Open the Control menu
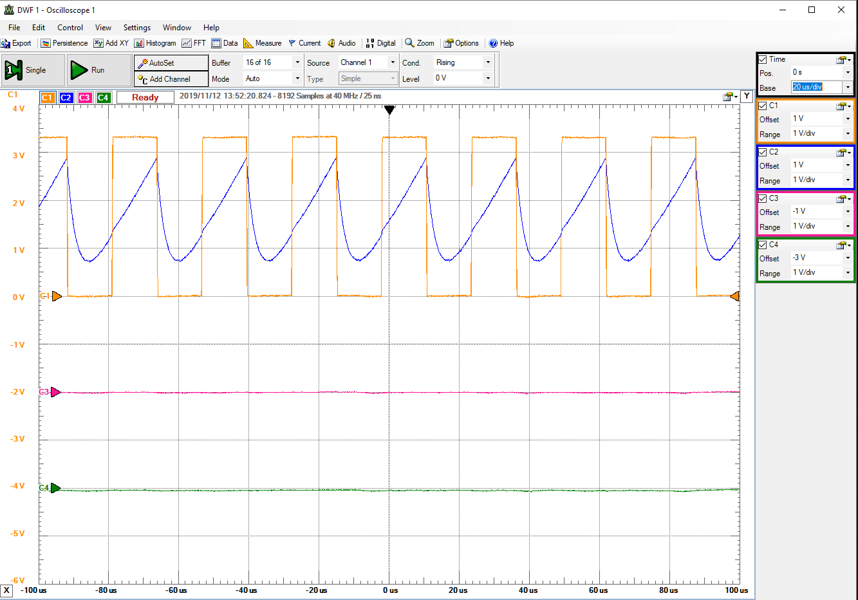 pyautogui.click(x=70, y=28)
